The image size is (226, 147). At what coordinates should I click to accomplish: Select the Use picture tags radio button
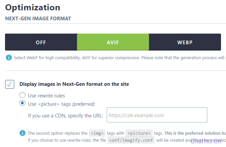point(22,103)
